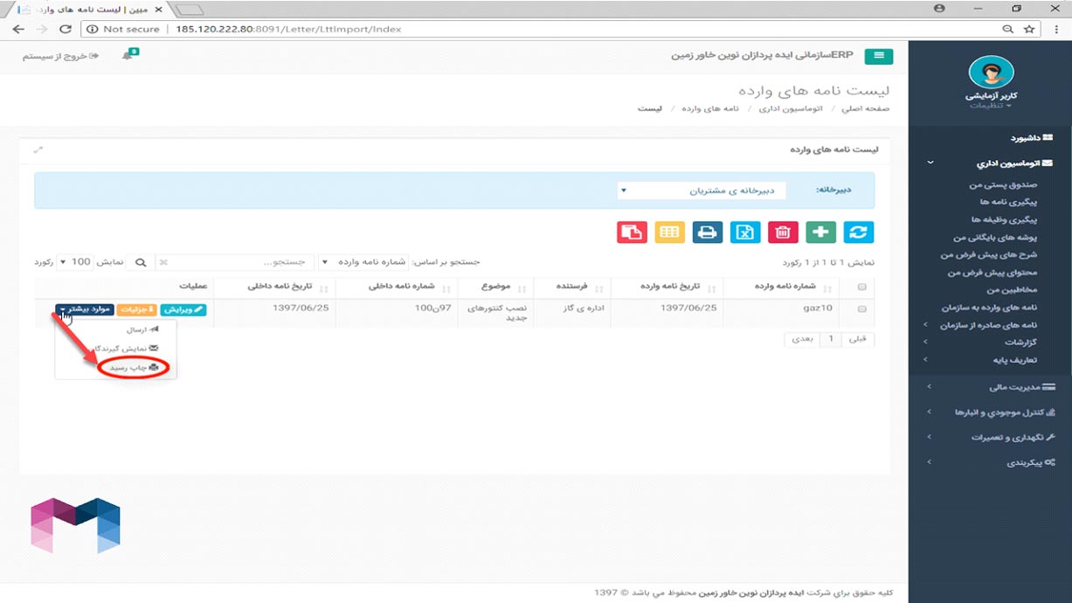Reload the browser page
This screenshot has width=1072, height=603.
64,29
